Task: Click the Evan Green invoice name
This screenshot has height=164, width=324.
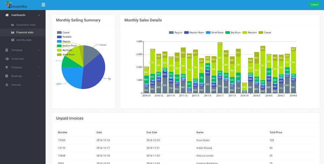Action: coord(203,140)
